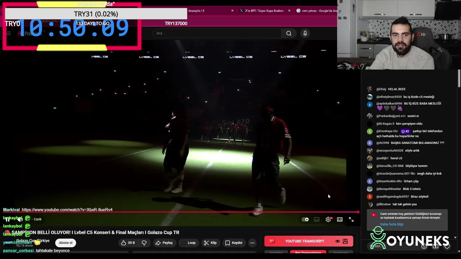Click the YouTube search magnifier button

pos(289,33)
